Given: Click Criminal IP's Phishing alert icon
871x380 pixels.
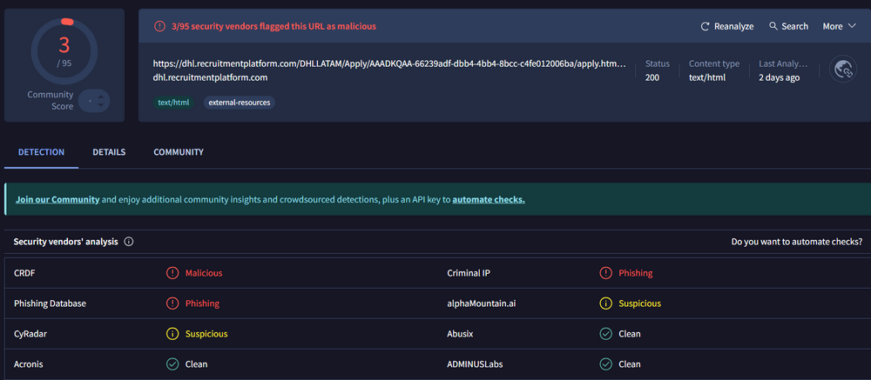Looking at the screenshot, I should point(605,273).
